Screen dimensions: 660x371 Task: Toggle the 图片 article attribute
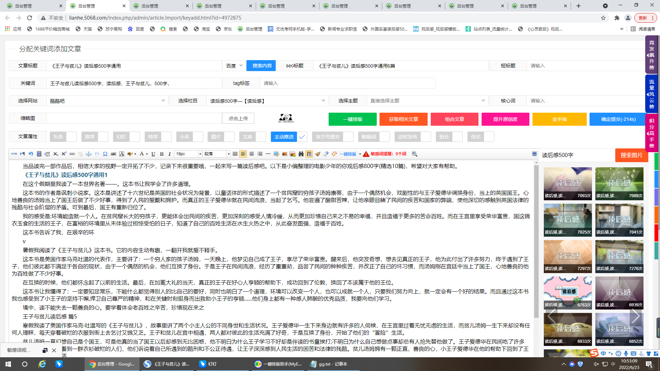(x=221, y=137)
